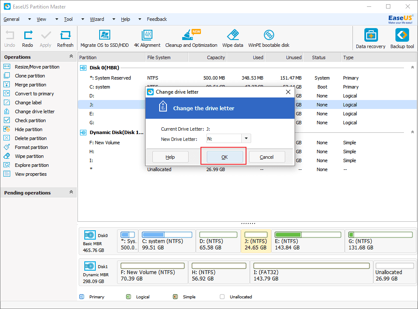Open the Data recovery tool
The height and width of the screenshot is (309, 418).
tap(371, 39)
